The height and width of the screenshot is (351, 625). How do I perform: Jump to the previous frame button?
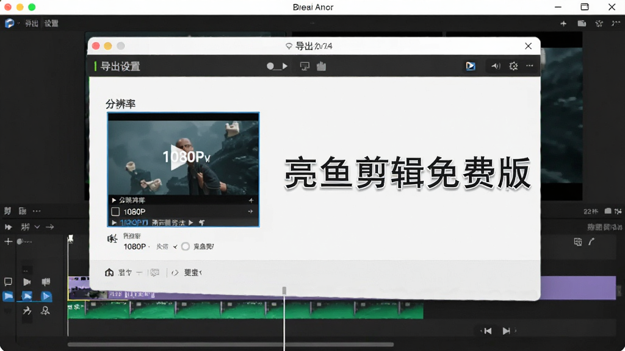point(488,331)
